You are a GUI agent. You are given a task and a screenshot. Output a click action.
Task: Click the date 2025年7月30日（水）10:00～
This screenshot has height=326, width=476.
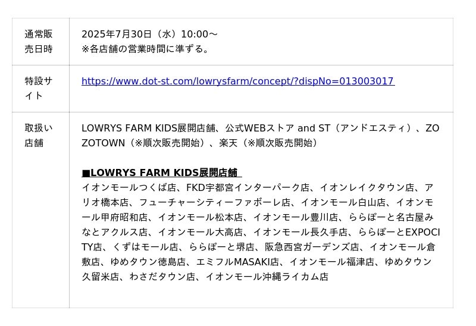pos(149,35)
